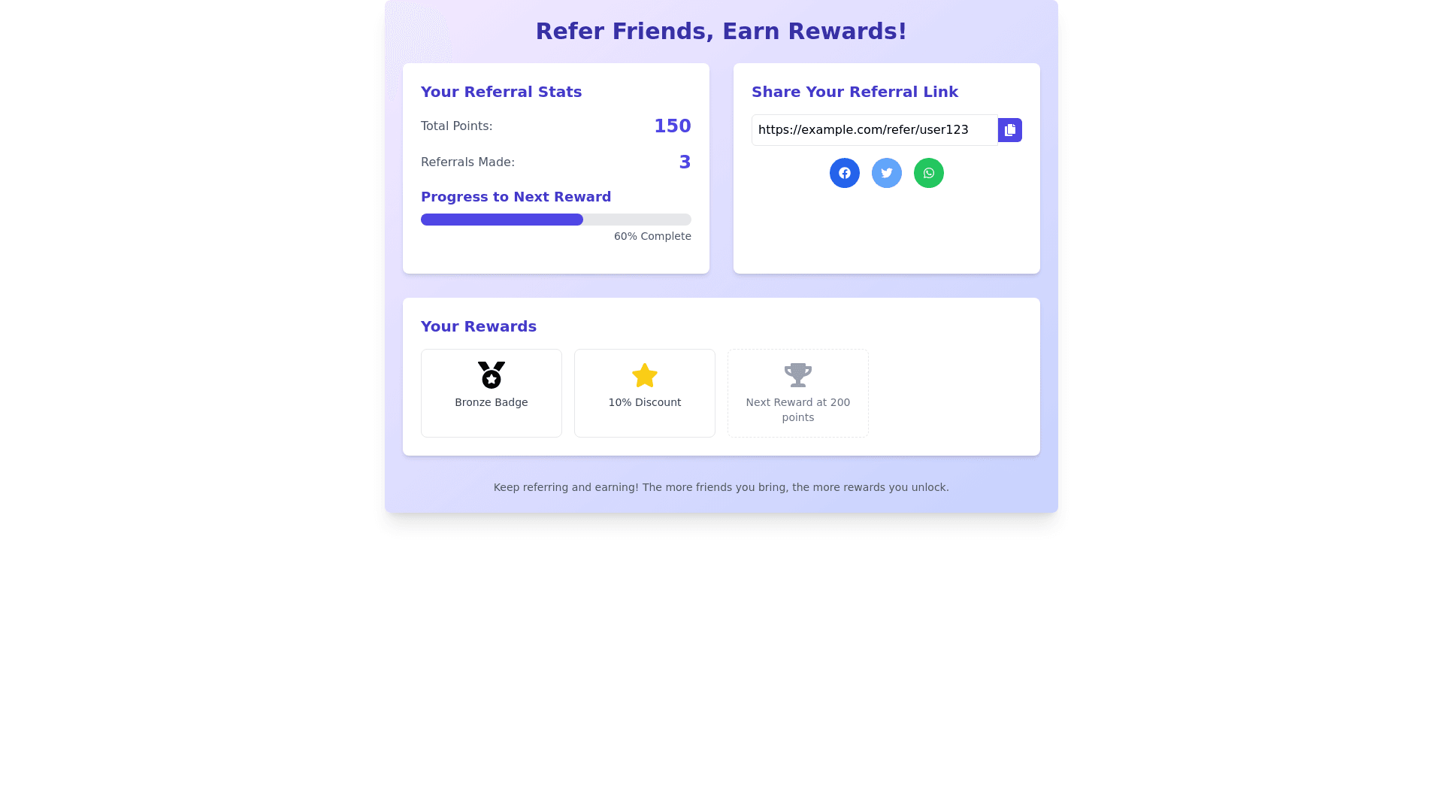This screenshot has width=1443, height=812.
Task: Share referral link on Facebook
Action: [x=844, y=173]
